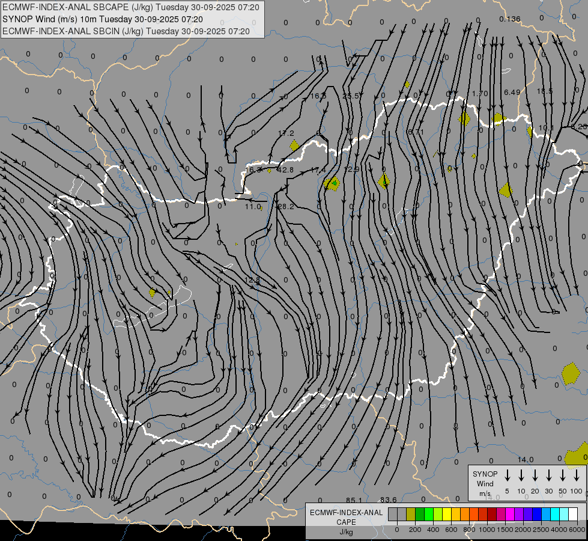Click the 'CAPE' word in the color legend

pyautogui.click(x=346, y=522)
